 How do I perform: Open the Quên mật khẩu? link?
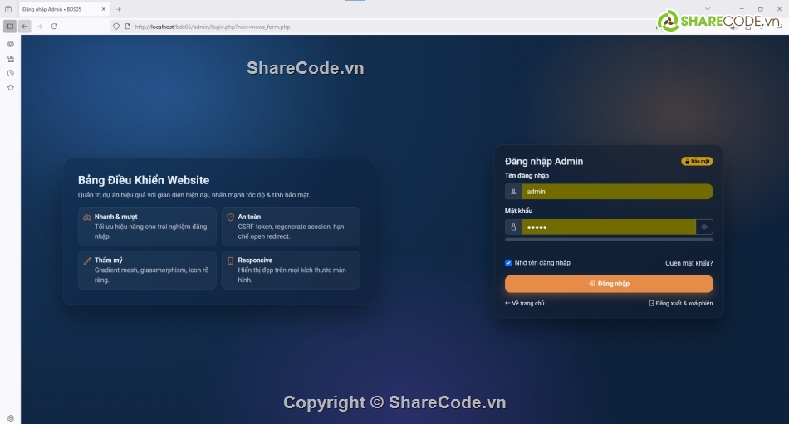(689, 263)
